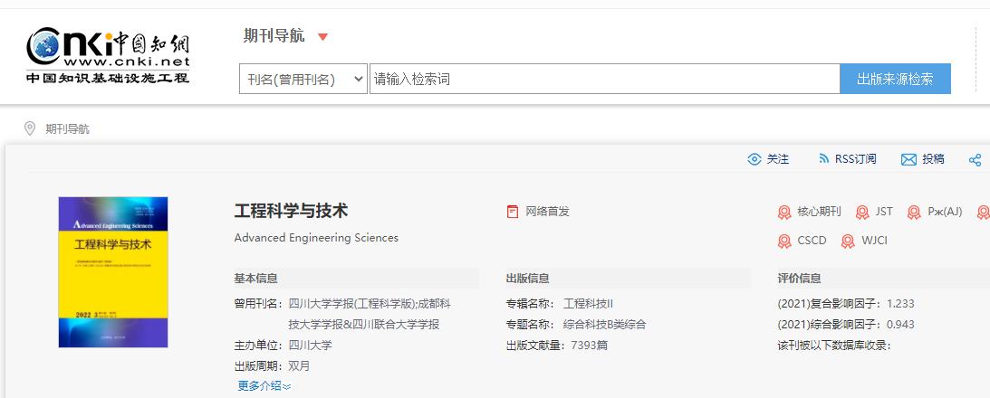
Task: Click into the 请输入检索词 search box
Action: point(604,79)
